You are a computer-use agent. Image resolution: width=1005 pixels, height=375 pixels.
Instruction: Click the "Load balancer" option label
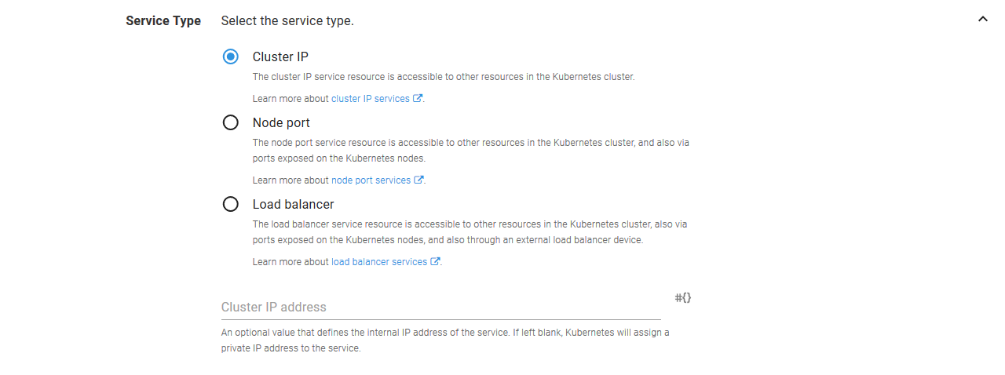(293, 204)
